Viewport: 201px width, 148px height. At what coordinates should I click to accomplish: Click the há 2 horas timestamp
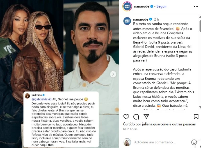click(x=130, y=129)
